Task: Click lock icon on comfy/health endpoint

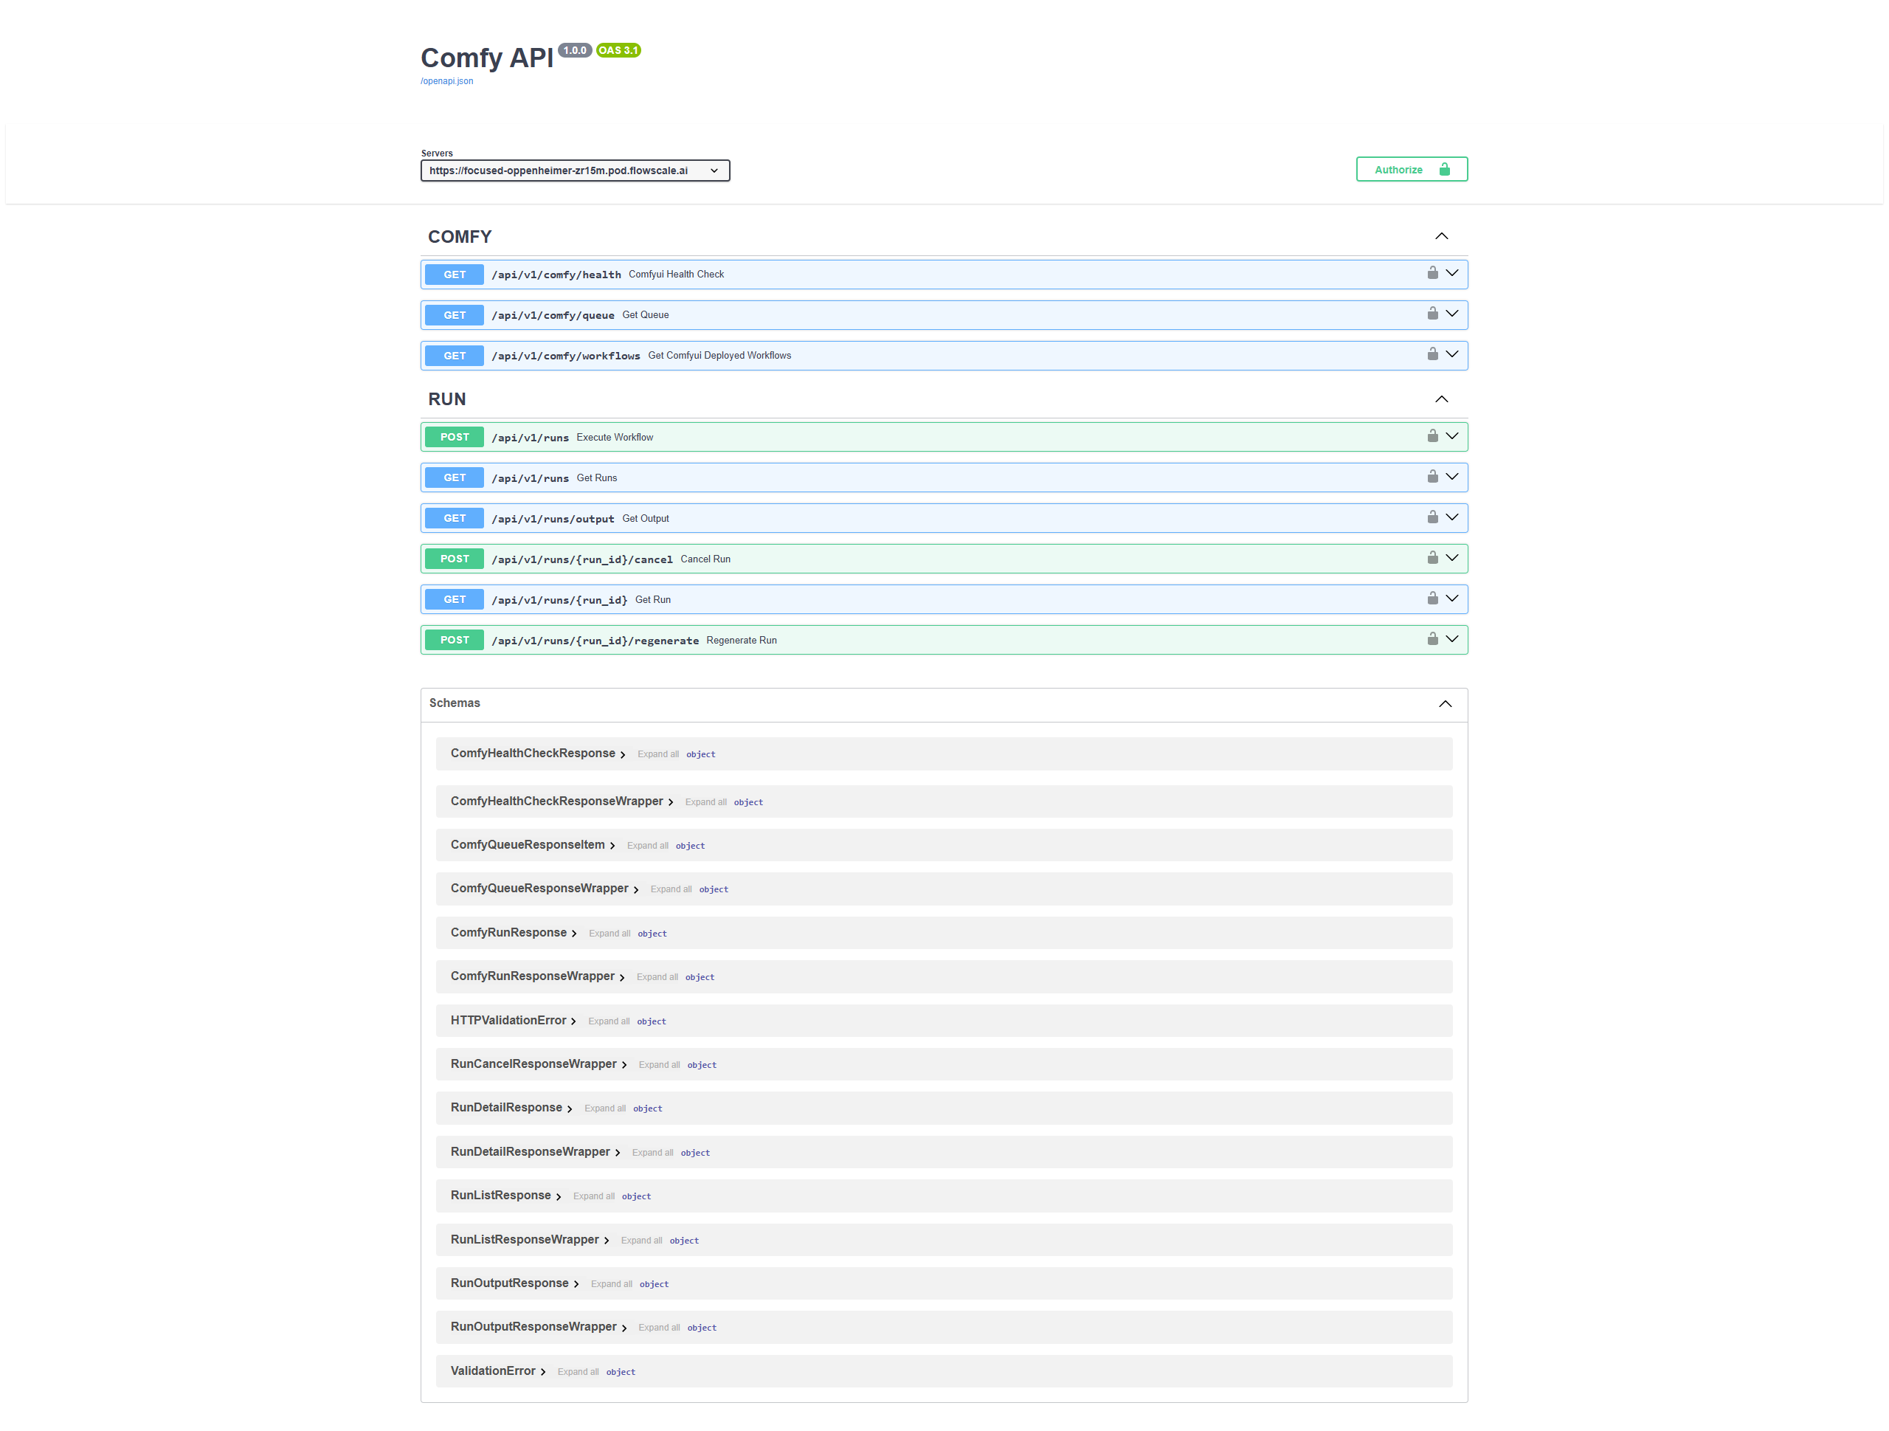Action: (1432, 273)
